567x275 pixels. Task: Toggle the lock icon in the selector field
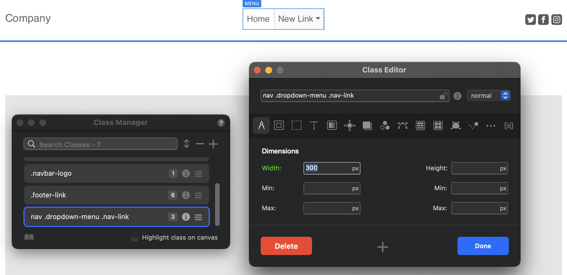point(443,96)
